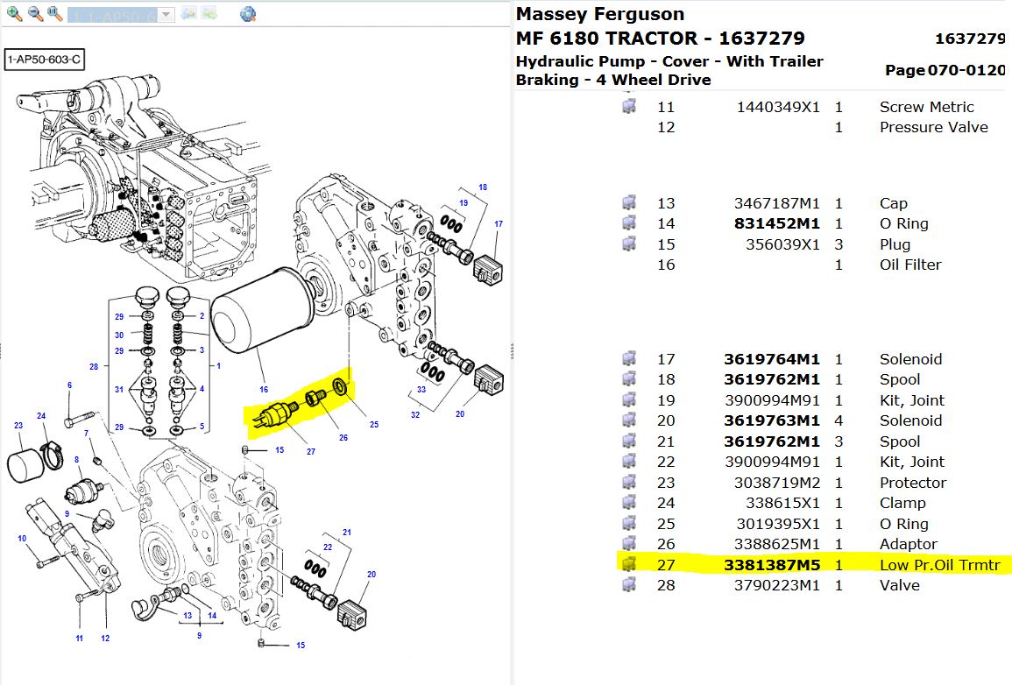Open the 1-AP50-6 diagram selector dropdown
1012x685 pixels.
[x=163, y=14]
